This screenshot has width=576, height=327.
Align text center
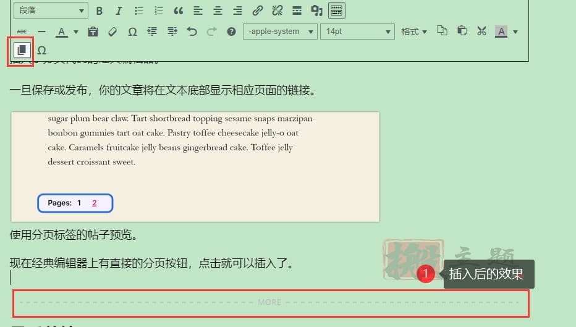pyautogui.click(x=218, y=11)
